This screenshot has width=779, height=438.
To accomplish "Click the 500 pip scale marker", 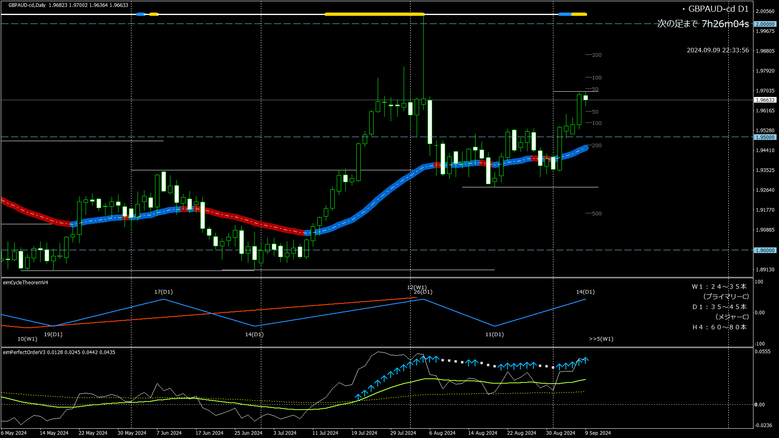I will [x=596, y=214].
